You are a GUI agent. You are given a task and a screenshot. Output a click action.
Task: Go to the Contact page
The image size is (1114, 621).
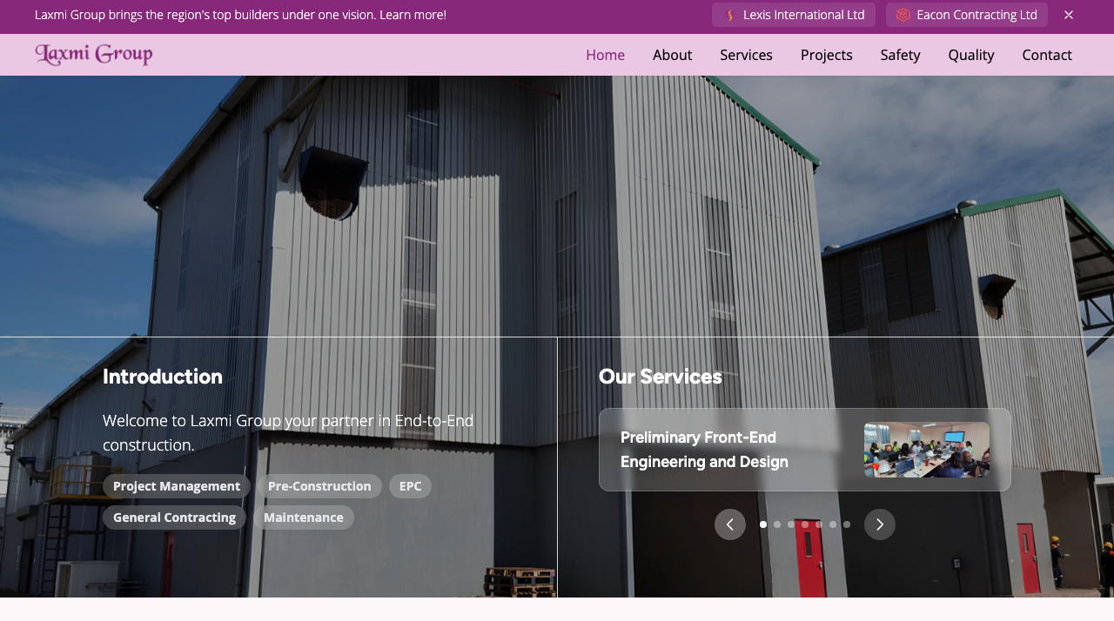(1047, 55)
